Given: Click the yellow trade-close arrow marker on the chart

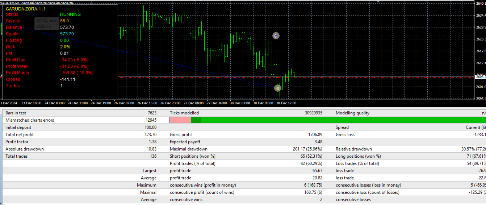Looking at the screenshot, I should [x=277, y=88].
